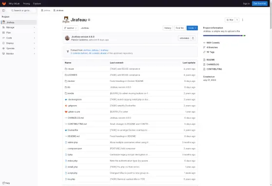Click the fork icon in the forked-from notice
The height and width of the screenshot is (186, 272).
tap(68, 52)
